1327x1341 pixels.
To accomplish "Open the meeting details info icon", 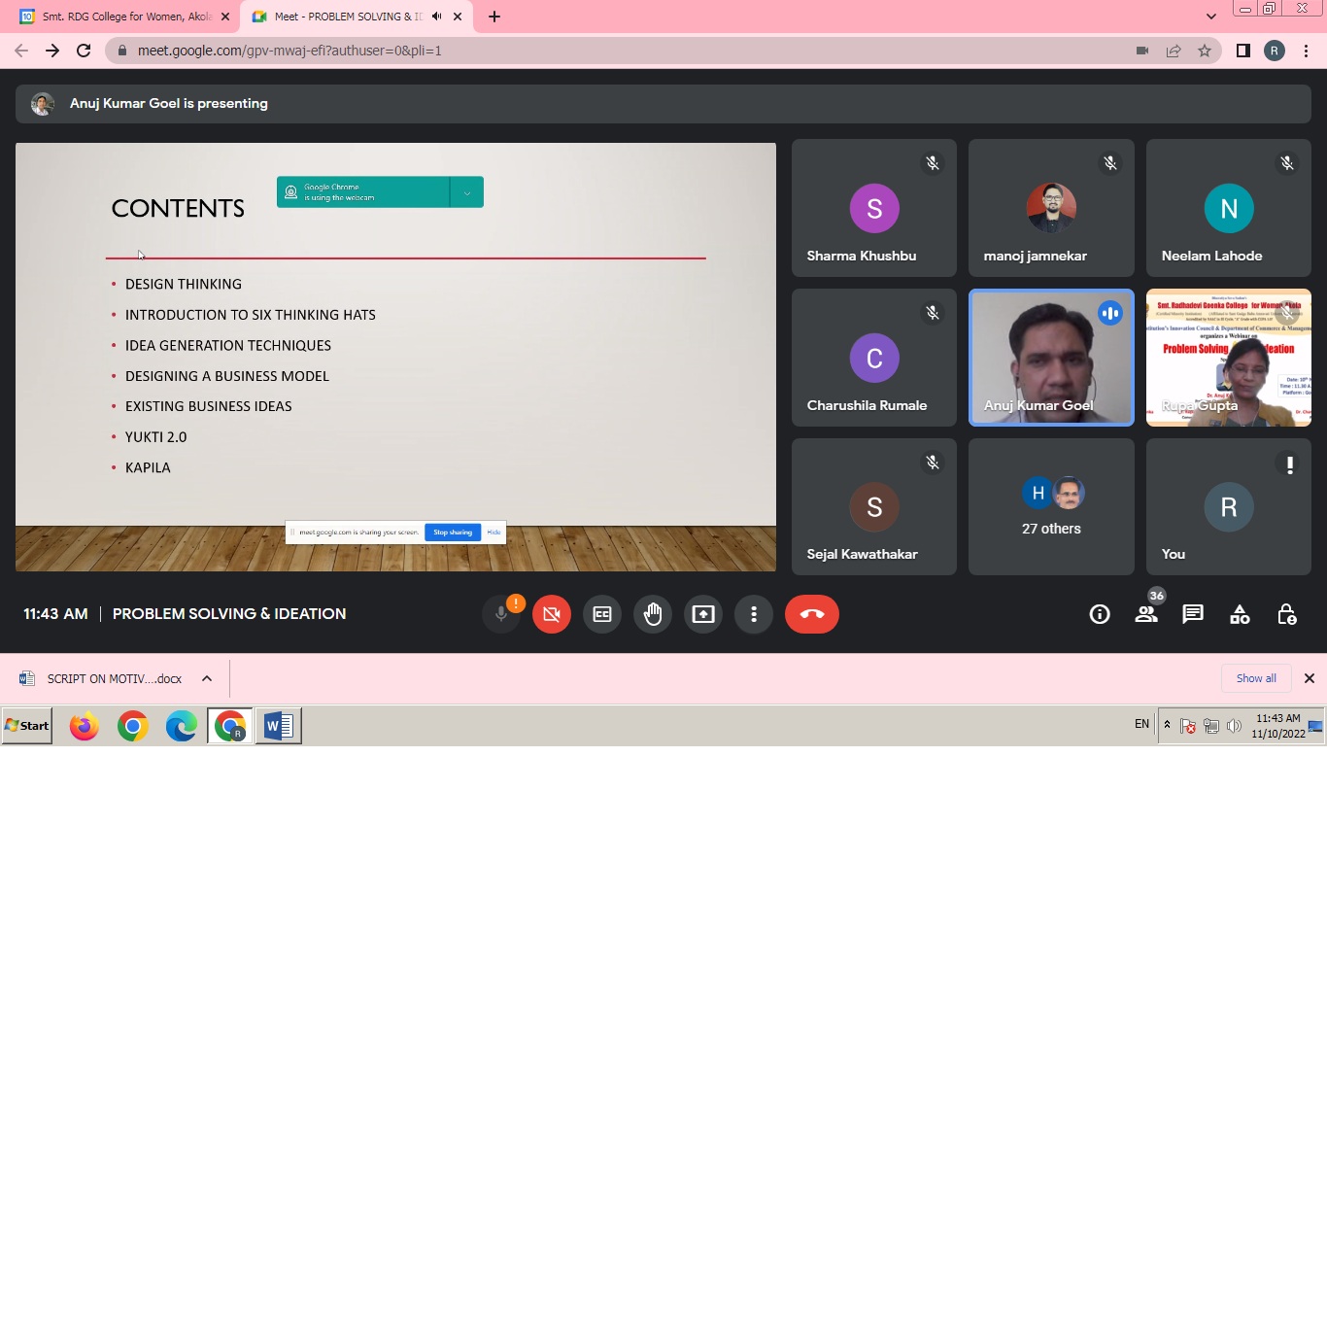I will 1099,614.
